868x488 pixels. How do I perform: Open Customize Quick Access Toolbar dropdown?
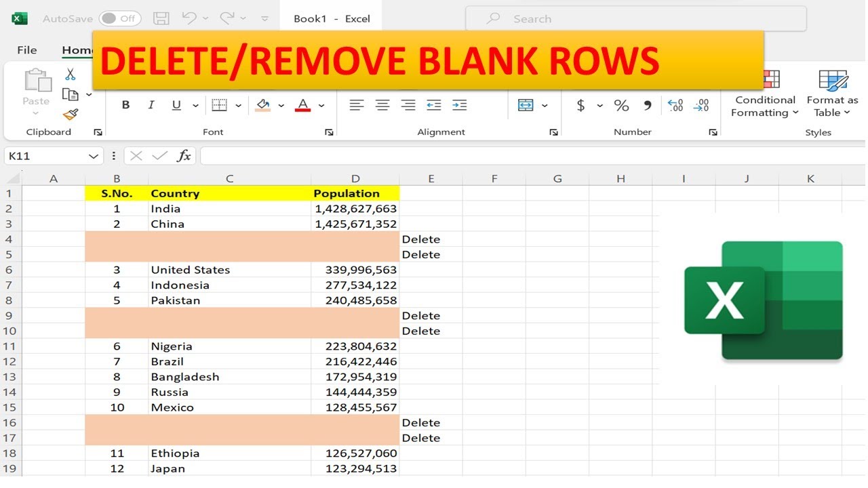click(264, 19)
